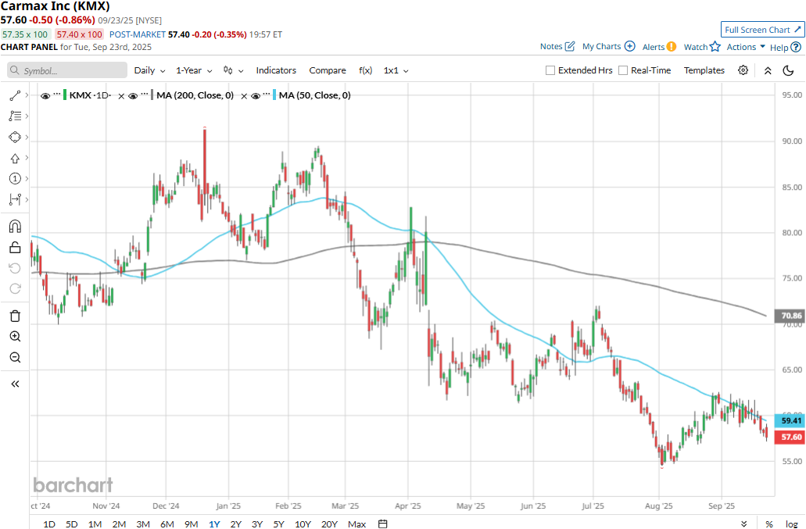The width and height of the screenshot is (806, 529).
Task: Toggle visibility of MA (50, Close, 0)
Action: 256,96
